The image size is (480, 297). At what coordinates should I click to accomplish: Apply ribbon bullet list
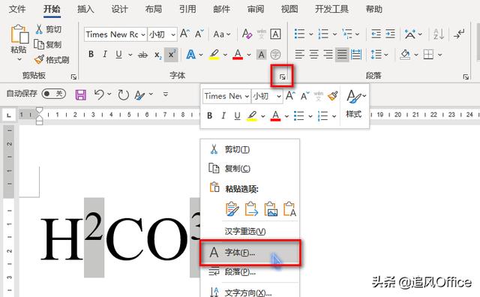coord(300,34)
